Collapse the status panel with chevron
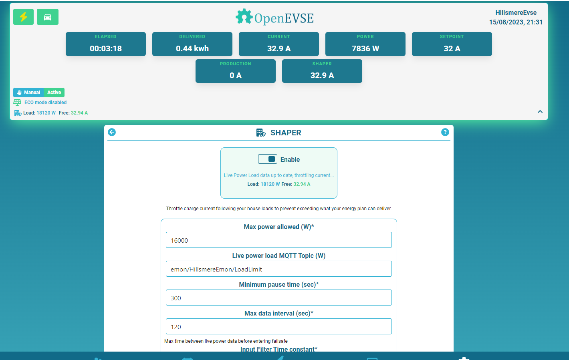 point(540,112)
